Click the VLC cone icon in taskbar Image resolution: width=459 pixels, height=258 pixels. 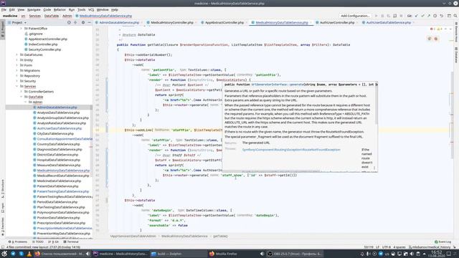pos(29,254)
